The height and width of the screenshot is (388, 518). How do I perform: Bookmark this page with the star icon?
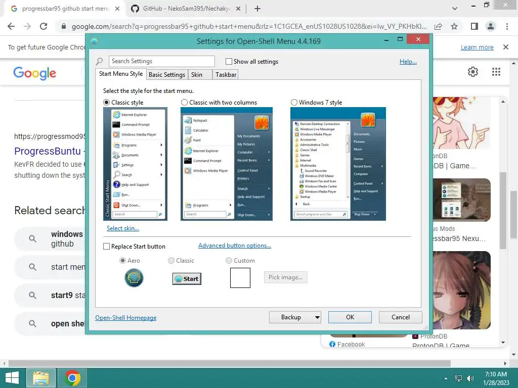454,26
